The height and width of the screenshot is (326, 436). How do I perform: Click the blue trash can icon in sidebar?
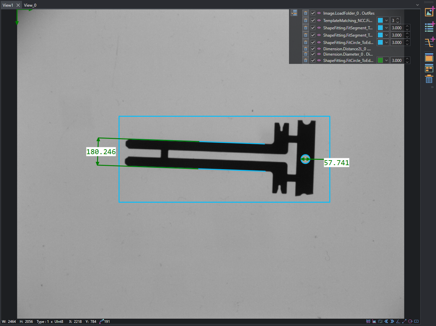pyautogui.click(x=429, y=79)
